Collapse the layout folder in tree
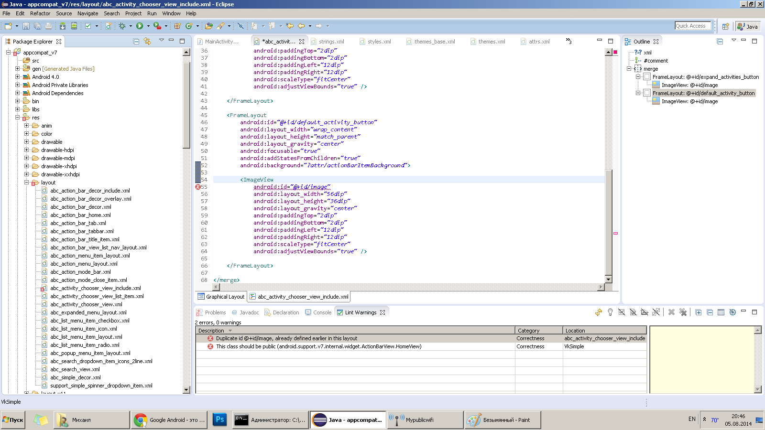This screenshot has height=430, width=765. coord(27,183)
